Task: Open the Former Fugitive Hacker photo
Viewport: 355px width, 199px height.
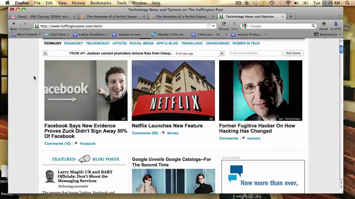Action: click(x=261, y=90)
